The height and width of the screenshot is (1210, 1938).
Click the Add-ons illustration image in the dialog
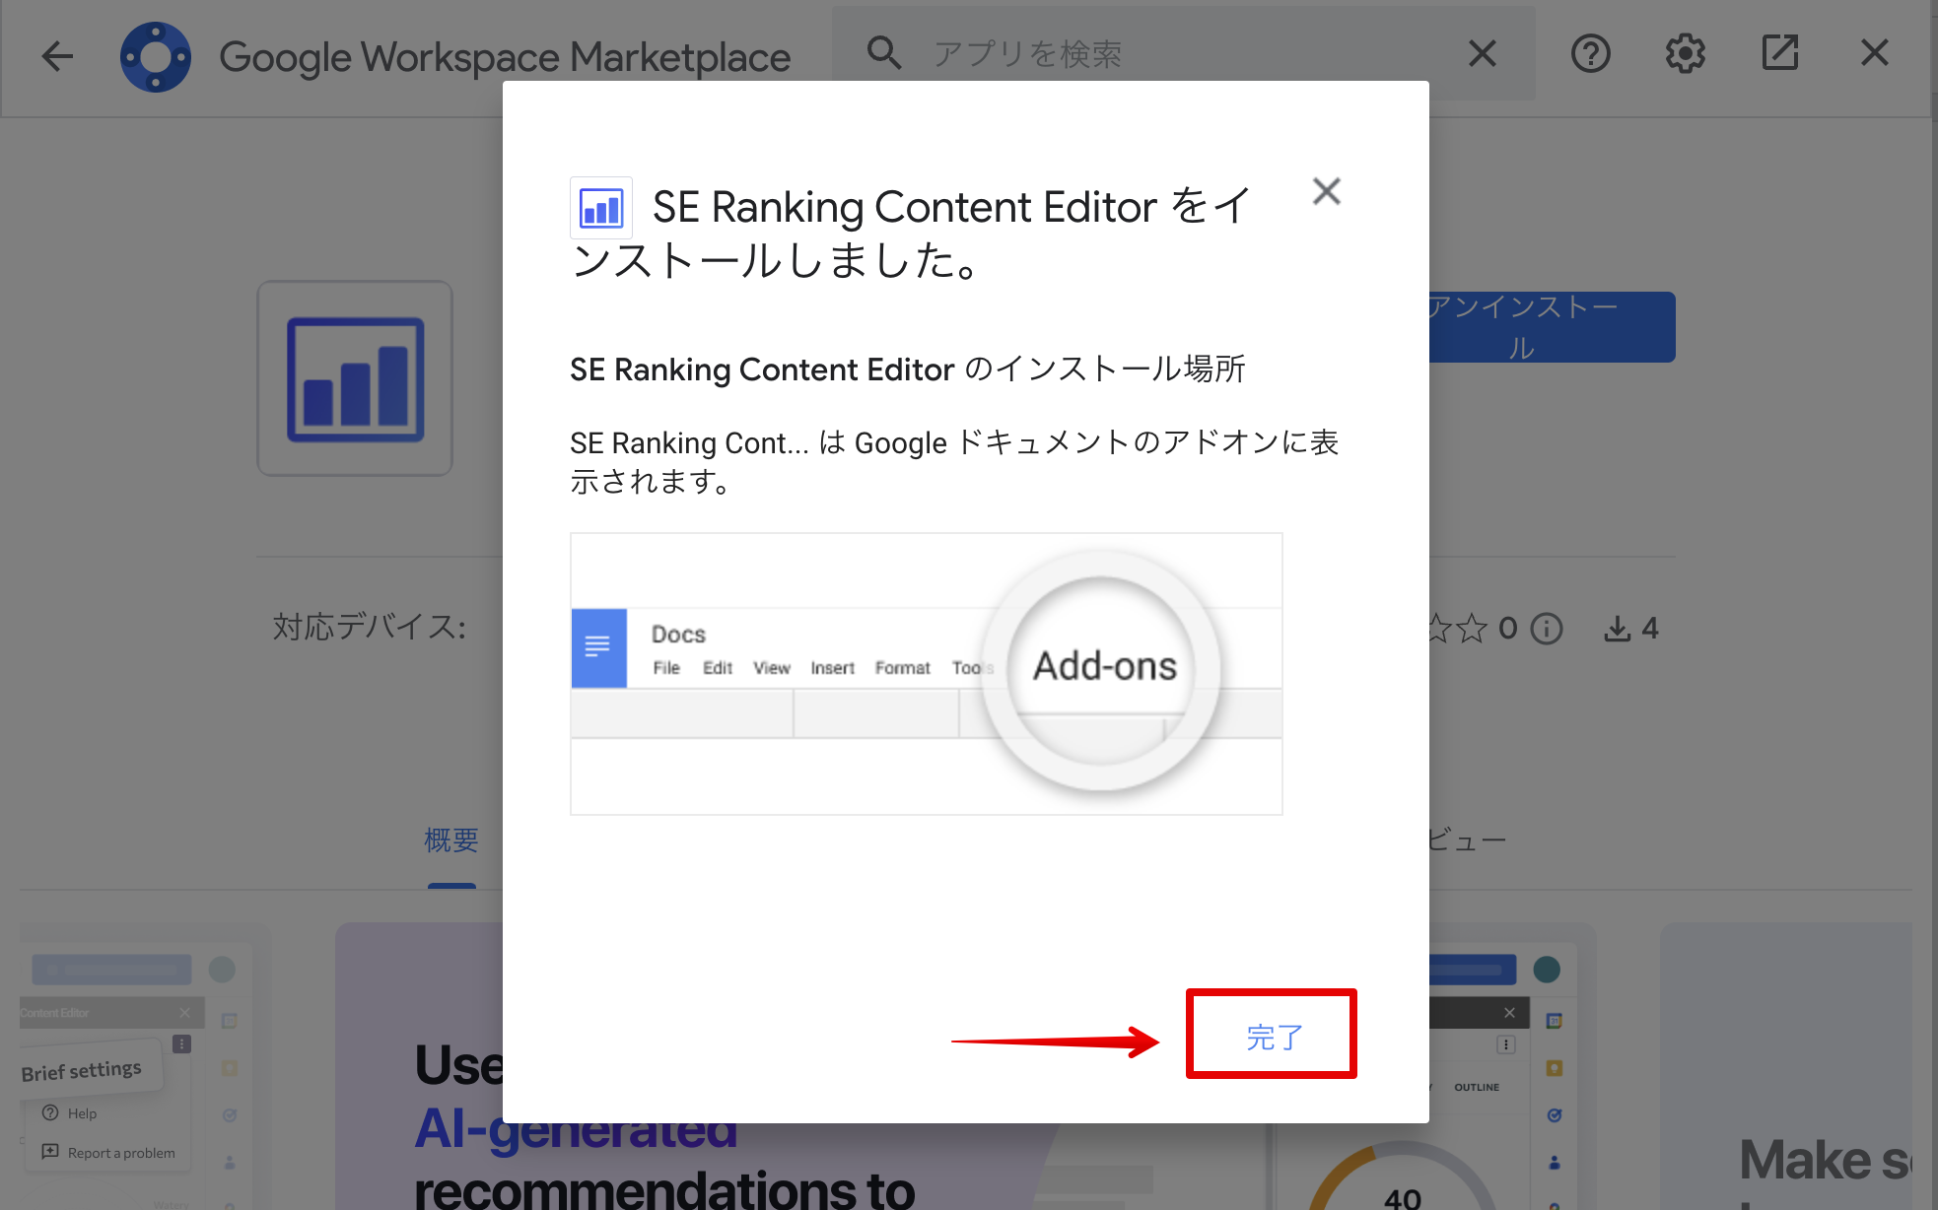pos(927,674)
